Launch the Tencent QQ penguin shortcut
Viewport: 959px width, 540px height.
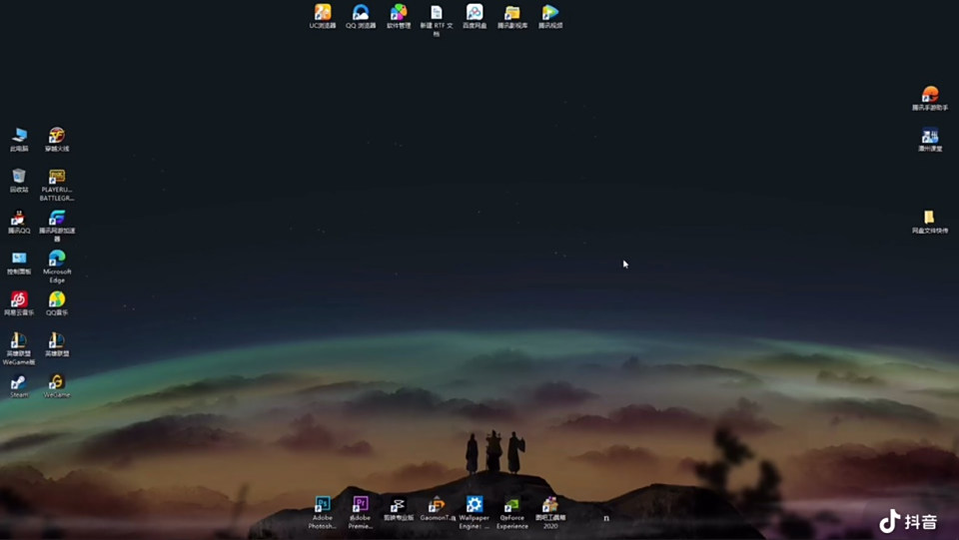(19, 222)
